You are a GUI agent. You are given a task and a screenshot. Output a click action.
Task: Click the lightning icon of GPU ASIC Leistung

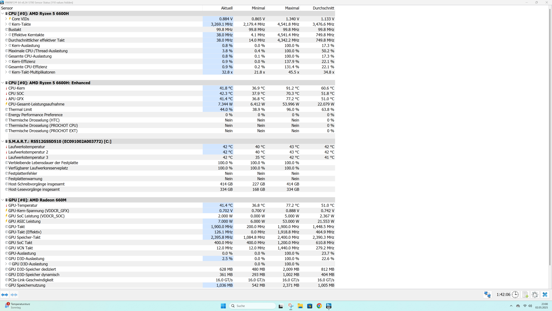pos(6,221)
